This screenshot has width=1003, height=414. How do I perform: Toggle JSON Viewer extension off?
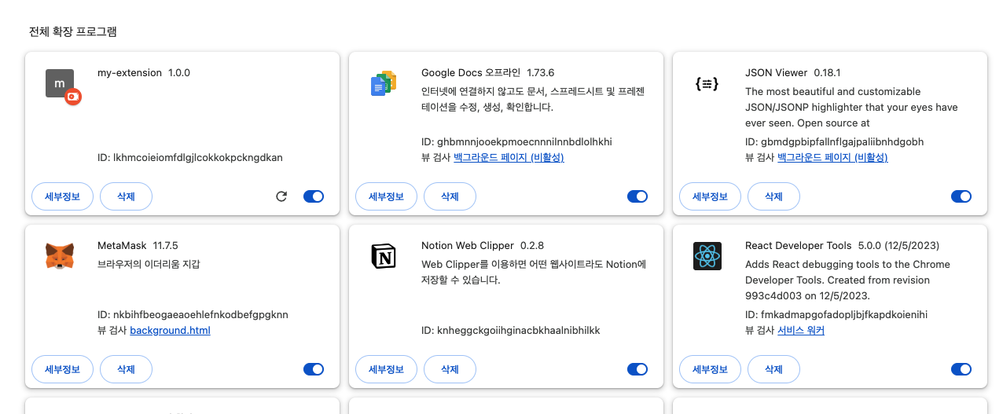click(x=961, y=196)
